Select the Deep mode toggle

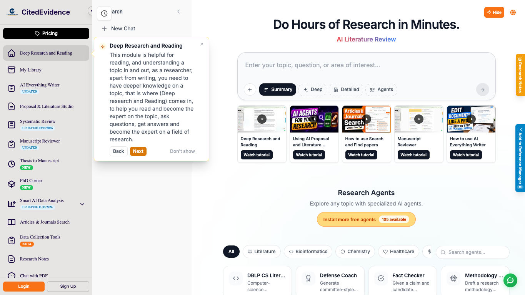(x=312, y=89)
